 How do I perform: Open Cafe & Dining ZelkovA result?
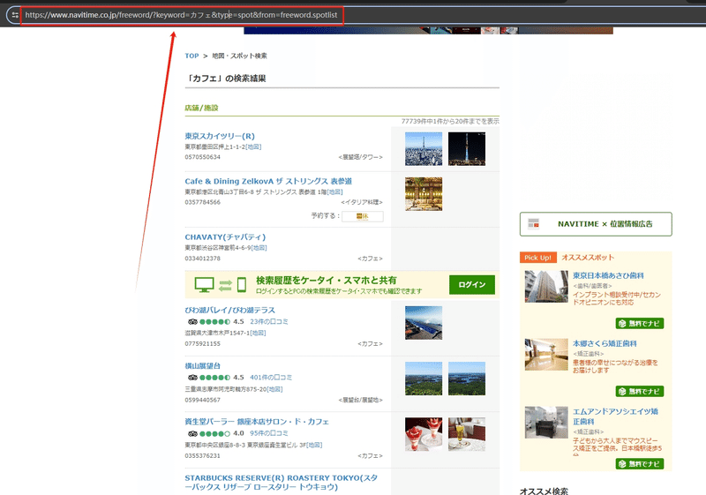point(268,181)
